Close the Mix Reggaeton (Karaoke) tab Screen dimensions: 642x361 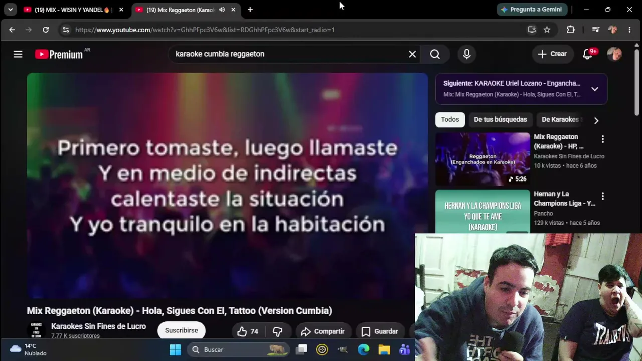233,10
